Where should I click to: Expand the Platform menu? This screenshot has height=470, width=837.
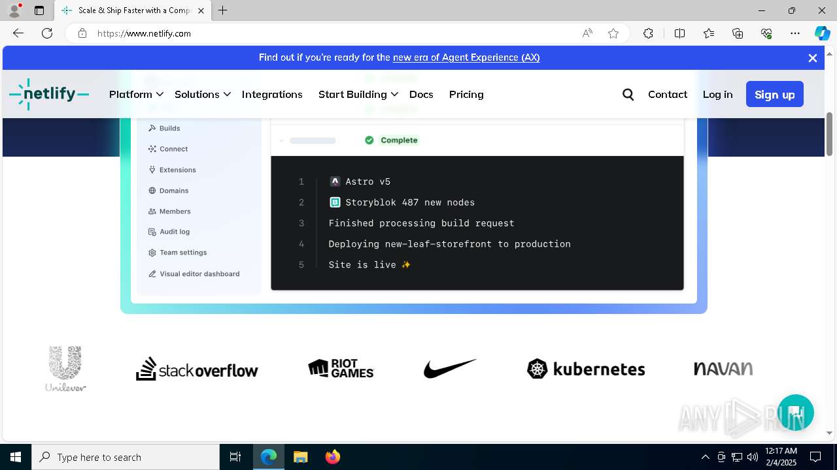pyautogui.click(x=136, y=95)
